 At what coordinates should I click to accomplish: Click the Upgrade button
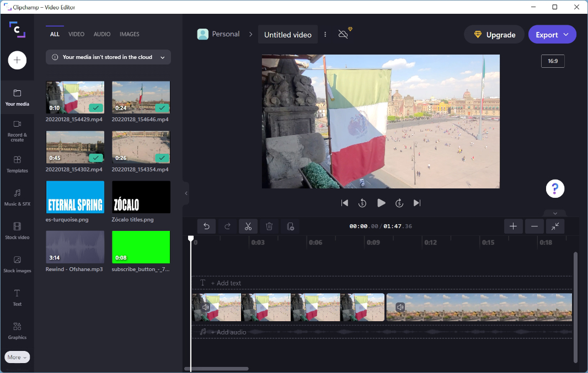coord(494,35)
